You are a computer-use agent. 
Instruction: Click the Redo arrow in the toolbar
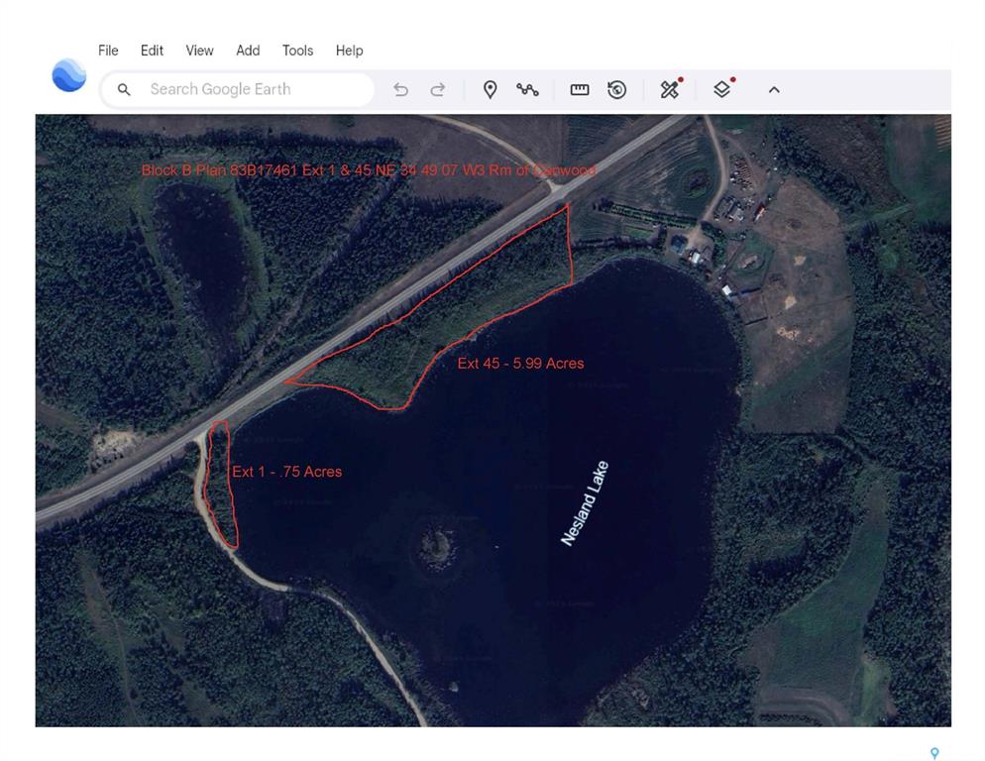(437, 89)
